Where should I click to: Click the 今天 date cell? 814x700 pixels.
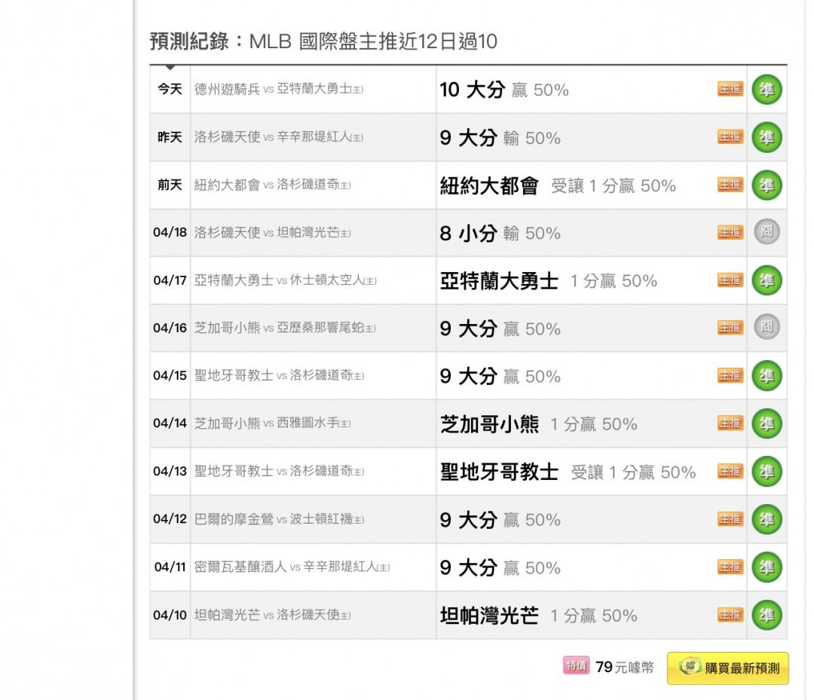pos(170,89)
